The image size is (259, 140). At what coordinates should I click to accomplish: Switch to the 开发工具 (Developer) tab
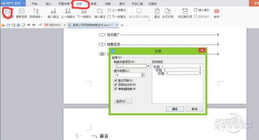[x=137, y=4]
